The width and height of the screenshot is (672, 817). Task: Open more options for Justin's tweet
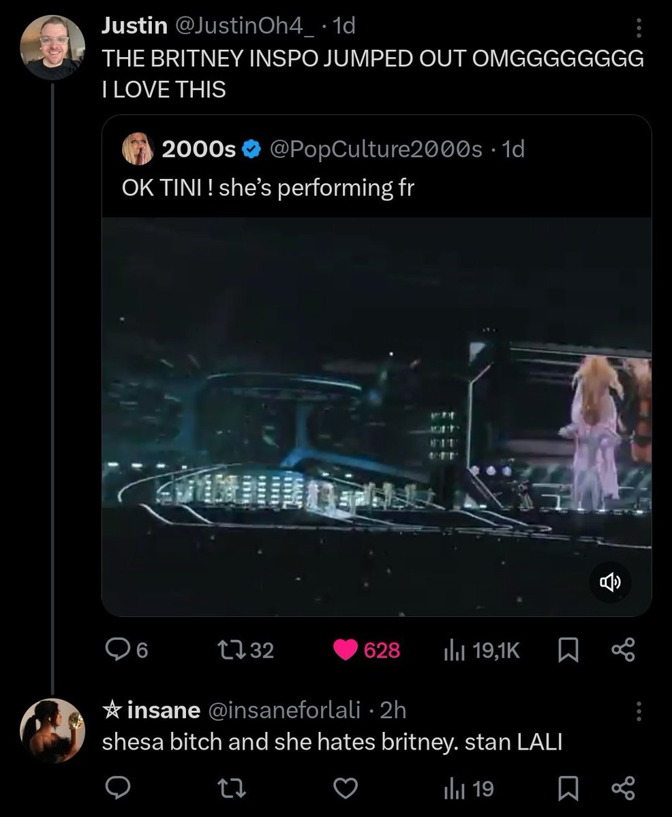639,28
